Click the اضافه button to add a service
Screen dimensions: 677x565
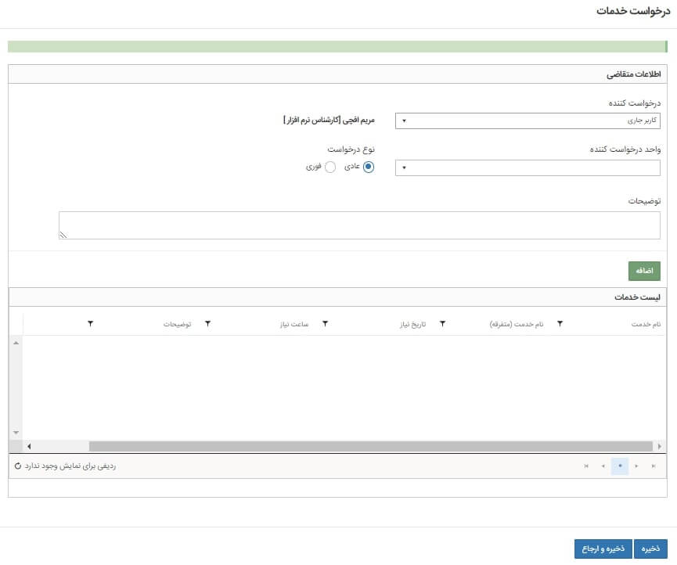(644, 271)
